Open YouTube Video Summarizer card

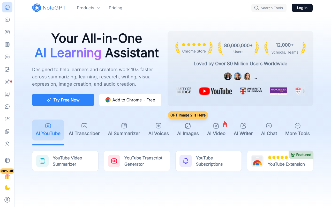pyautogui.click(x=65, y=161)
